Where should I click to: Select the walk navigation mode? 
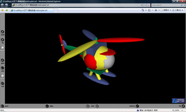point(2,32)
